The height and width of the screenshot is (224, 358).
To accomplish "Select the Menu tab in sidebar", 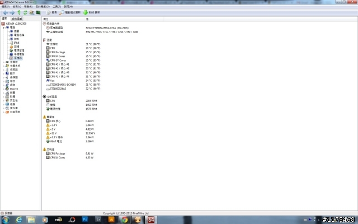I will [4, 18].
